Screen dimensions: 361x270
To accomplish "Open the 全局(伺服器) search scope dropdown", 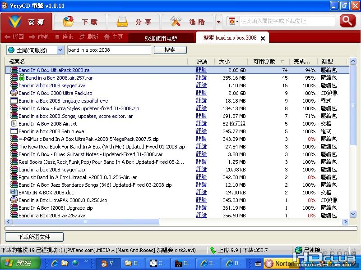I will [x=35, y=50].
